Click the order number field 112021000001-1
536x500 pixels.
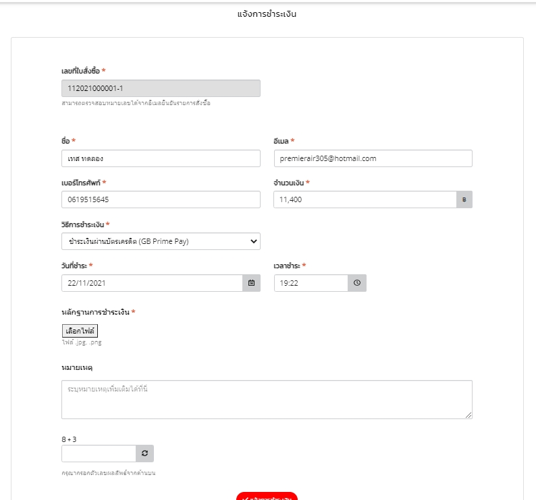tap(160, 88)
